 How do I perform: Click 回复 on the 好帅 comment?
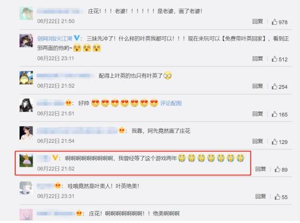pyautogui.click(x=258, y=114)
